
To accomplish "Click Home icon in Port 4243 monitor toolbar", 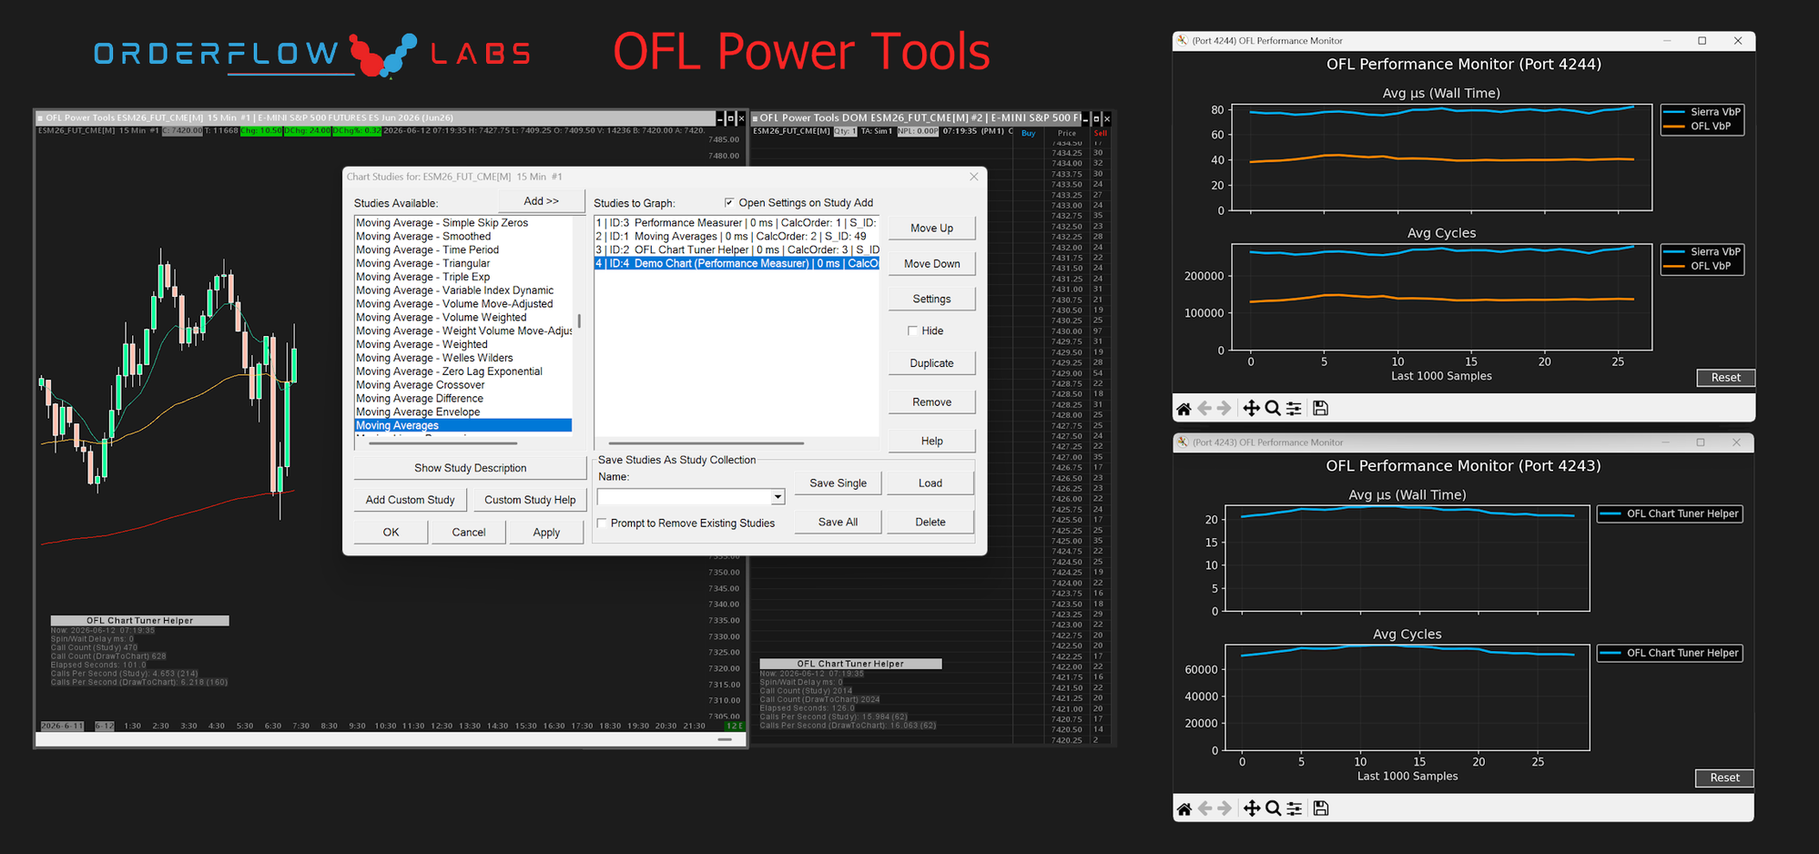I will [x=1184, y=808].
